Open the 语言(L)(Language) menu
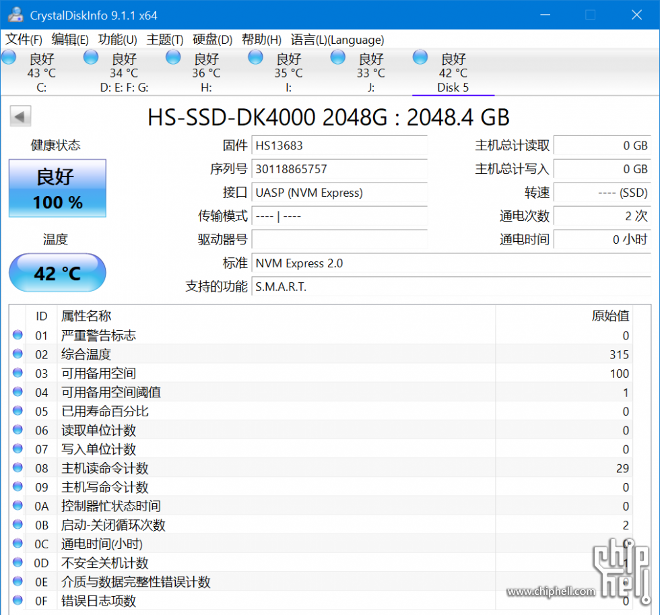660x615 pixels. [x=337, y=40]
